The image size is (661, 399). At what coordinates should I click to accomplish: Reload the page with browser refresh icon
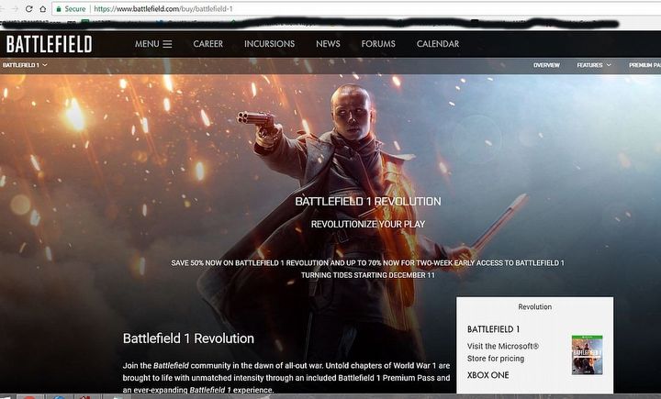[28, 8]
